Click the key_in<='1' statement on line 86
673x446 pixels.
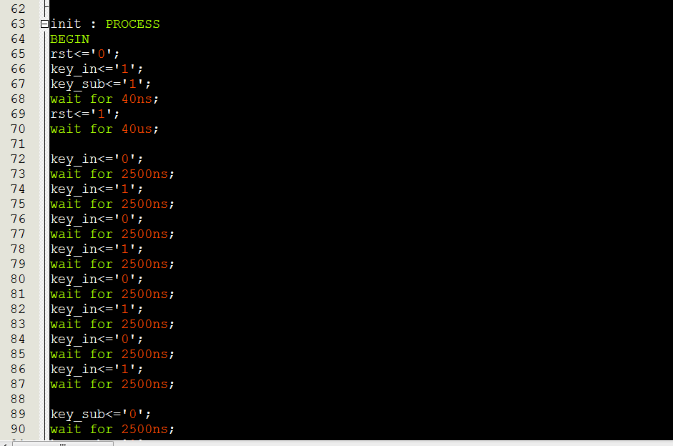[97, 370]
